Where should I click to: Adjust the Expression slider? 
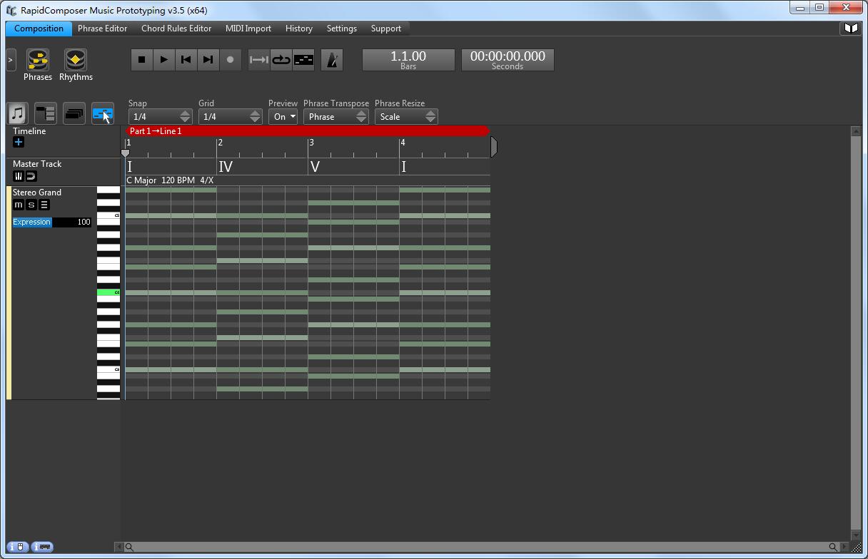click(51, 222)
